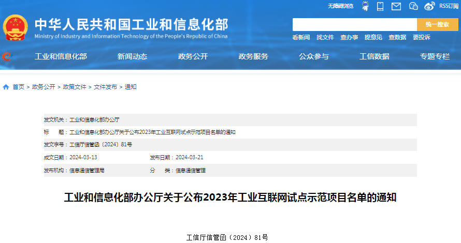
Task: Go to 文件发布 in breadcrumb
Action: click(x=106, y=87)
